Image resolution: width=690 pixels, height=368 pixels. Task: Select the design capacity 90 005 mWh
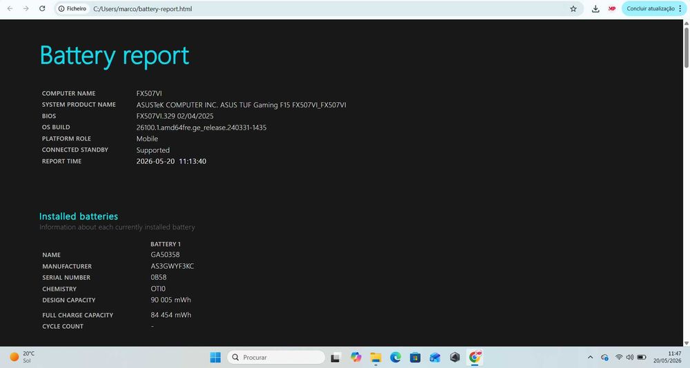[170, 300]
